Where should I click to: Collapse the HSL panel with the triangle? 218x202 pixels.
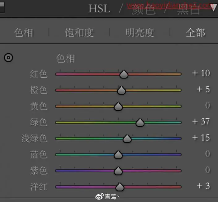[x=214, y=8]
